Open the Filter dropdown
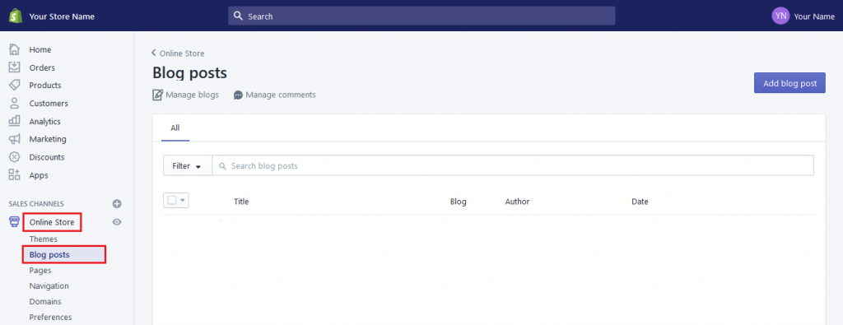The image size is (843, 325). pyautogui.click(x=187, y=166)
